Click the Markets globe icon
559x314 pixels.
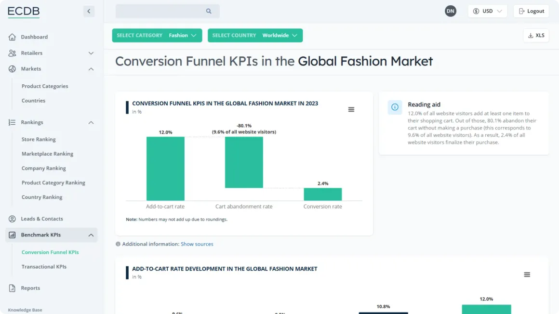click(12, 69)
